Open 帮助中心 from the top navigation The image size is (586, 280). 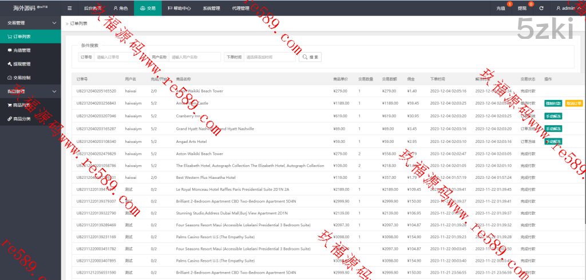(x=179, y=9)
